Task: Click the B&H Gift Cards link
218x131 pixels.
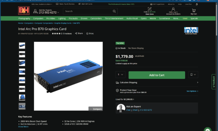Action: [86, 4]
